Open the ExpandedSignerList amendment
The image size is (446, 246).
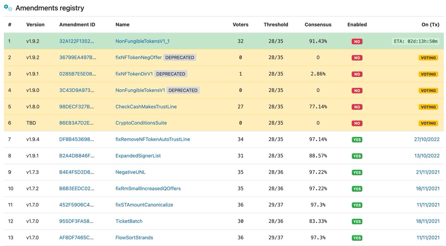[138, 156]
